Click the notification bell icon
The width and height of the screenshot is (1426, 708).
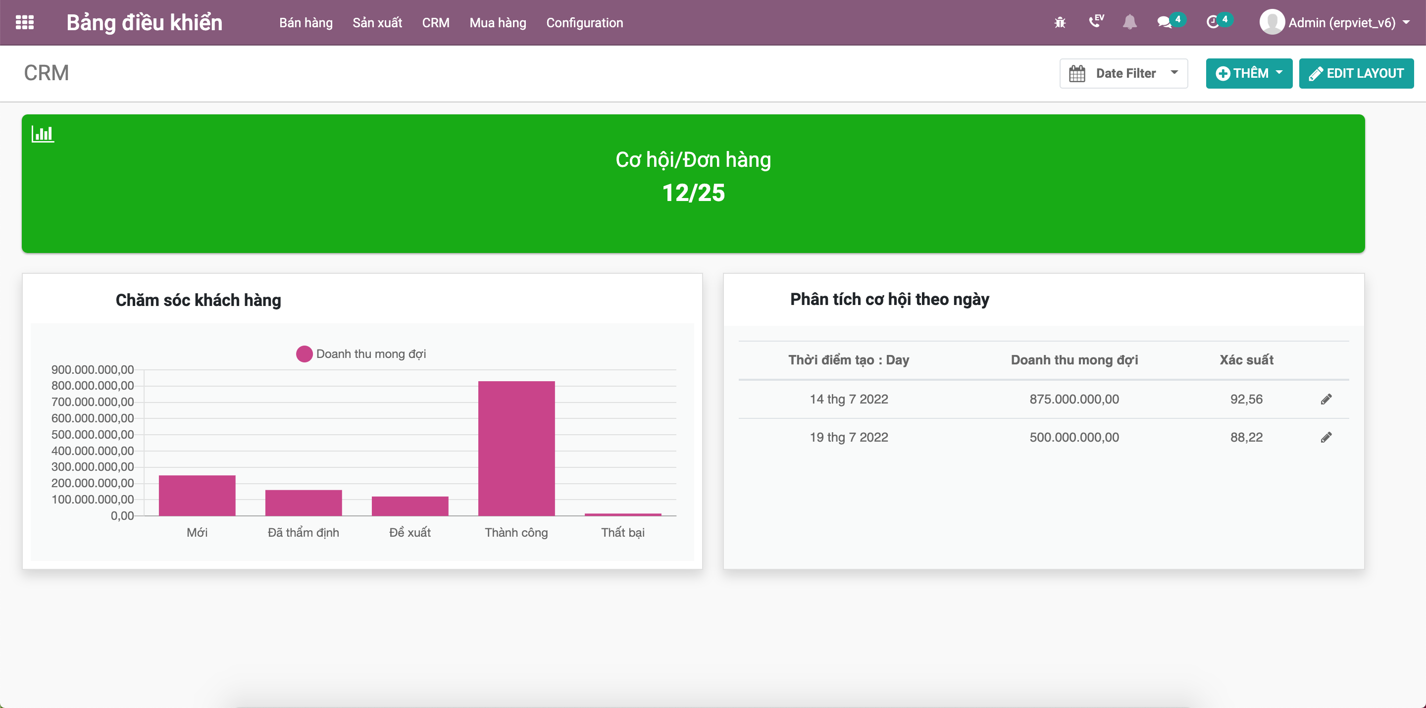(x=1129, y=23)
